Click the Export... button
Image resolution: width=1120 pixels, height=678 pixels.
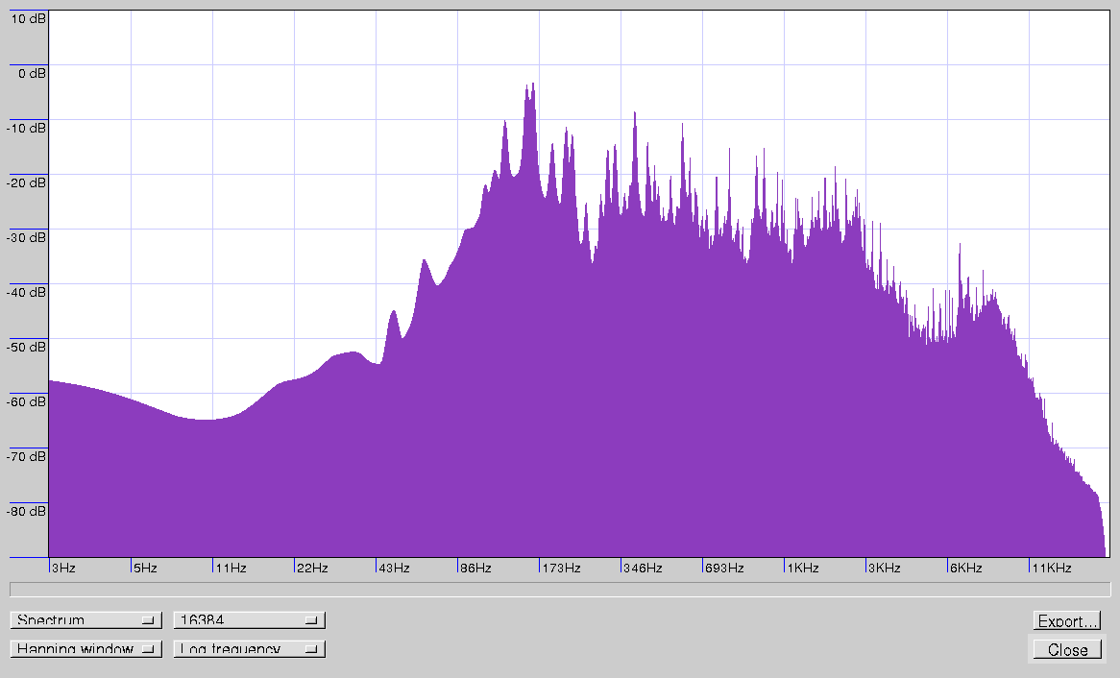coord(1066,621)
